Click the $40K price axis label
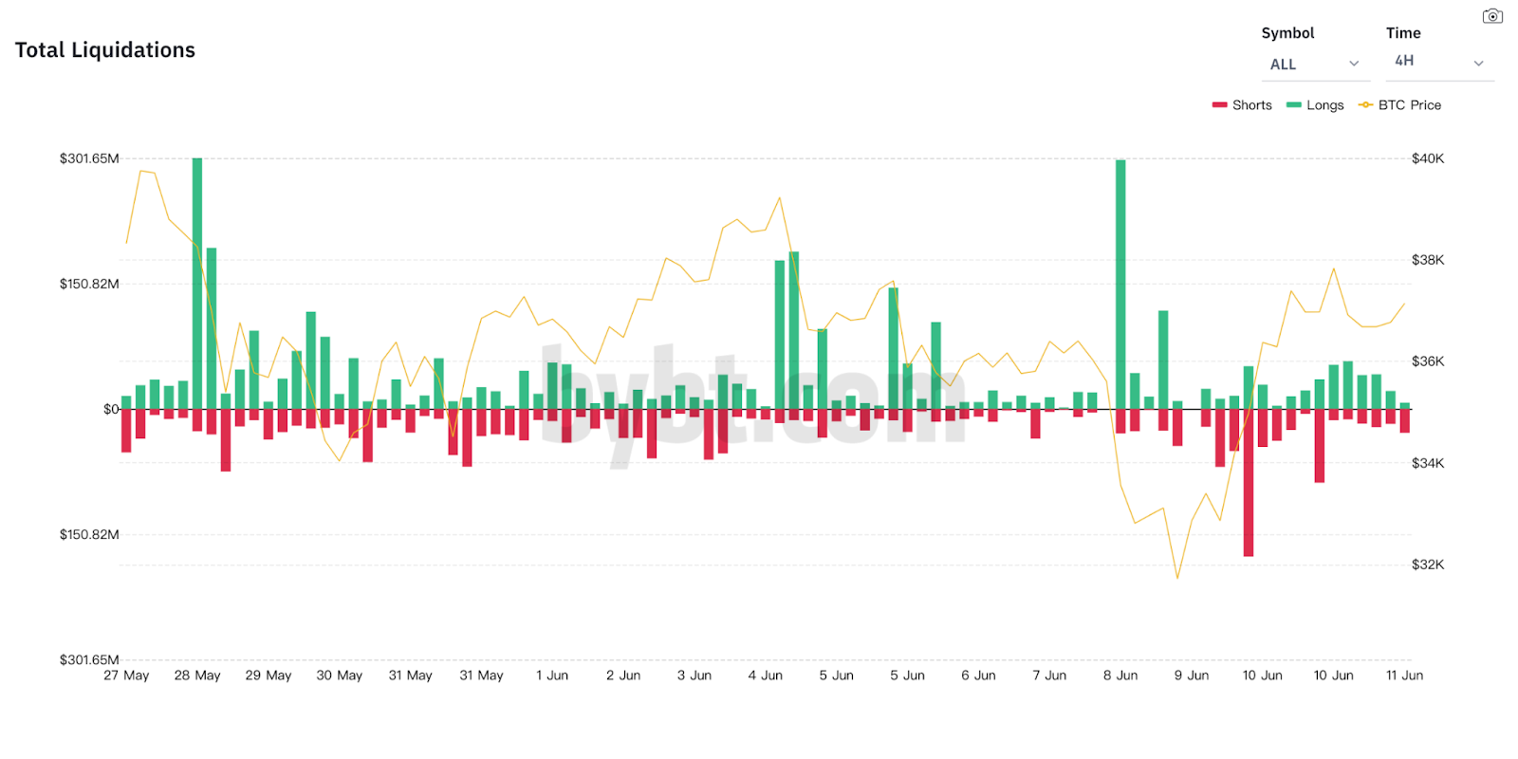 (1428, 158)
